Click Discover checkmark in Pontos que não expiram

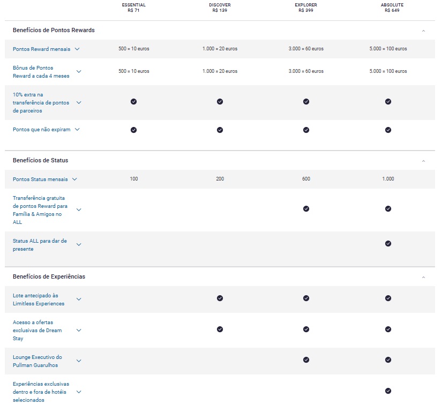[220, 130]
